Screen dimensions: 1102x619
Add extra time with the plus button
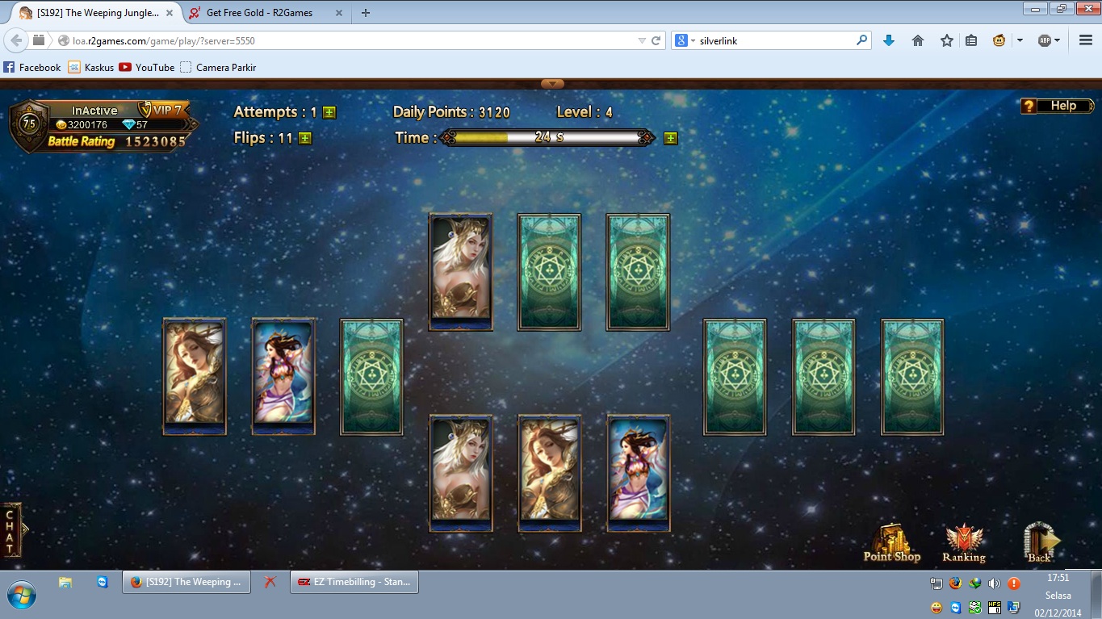point(670,138)
